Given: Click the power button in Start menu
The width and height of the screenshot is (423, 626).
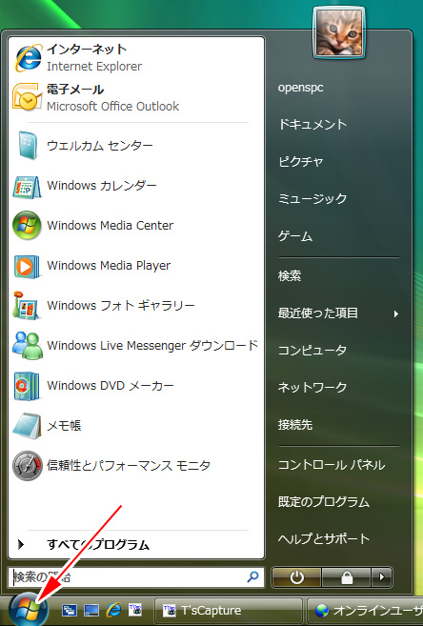Looking at the screenshot, I should point(296,577).
